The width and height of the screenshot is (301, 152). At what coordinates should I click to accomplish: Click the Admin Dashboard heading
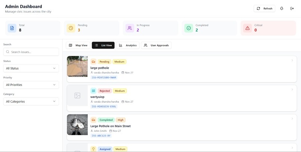pos(24,6)
